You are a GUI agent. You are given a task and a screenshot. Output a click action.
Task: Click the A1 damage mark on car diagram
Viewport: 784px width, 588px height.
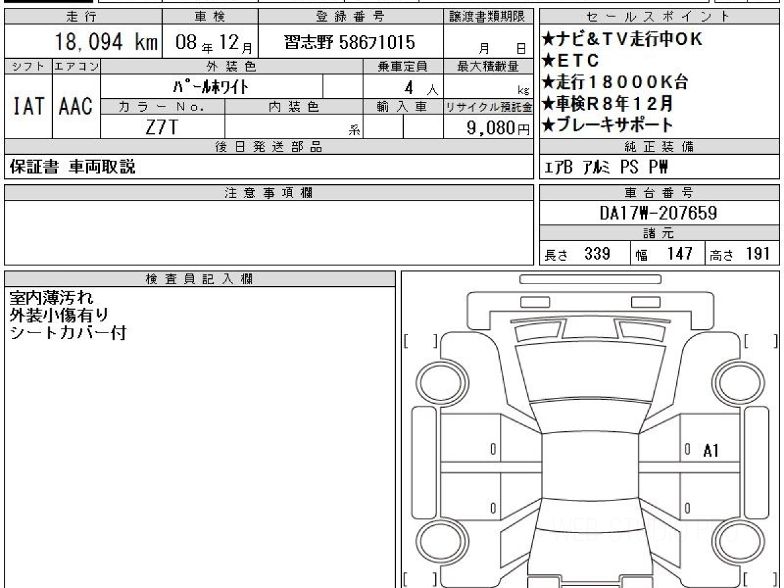711,451
